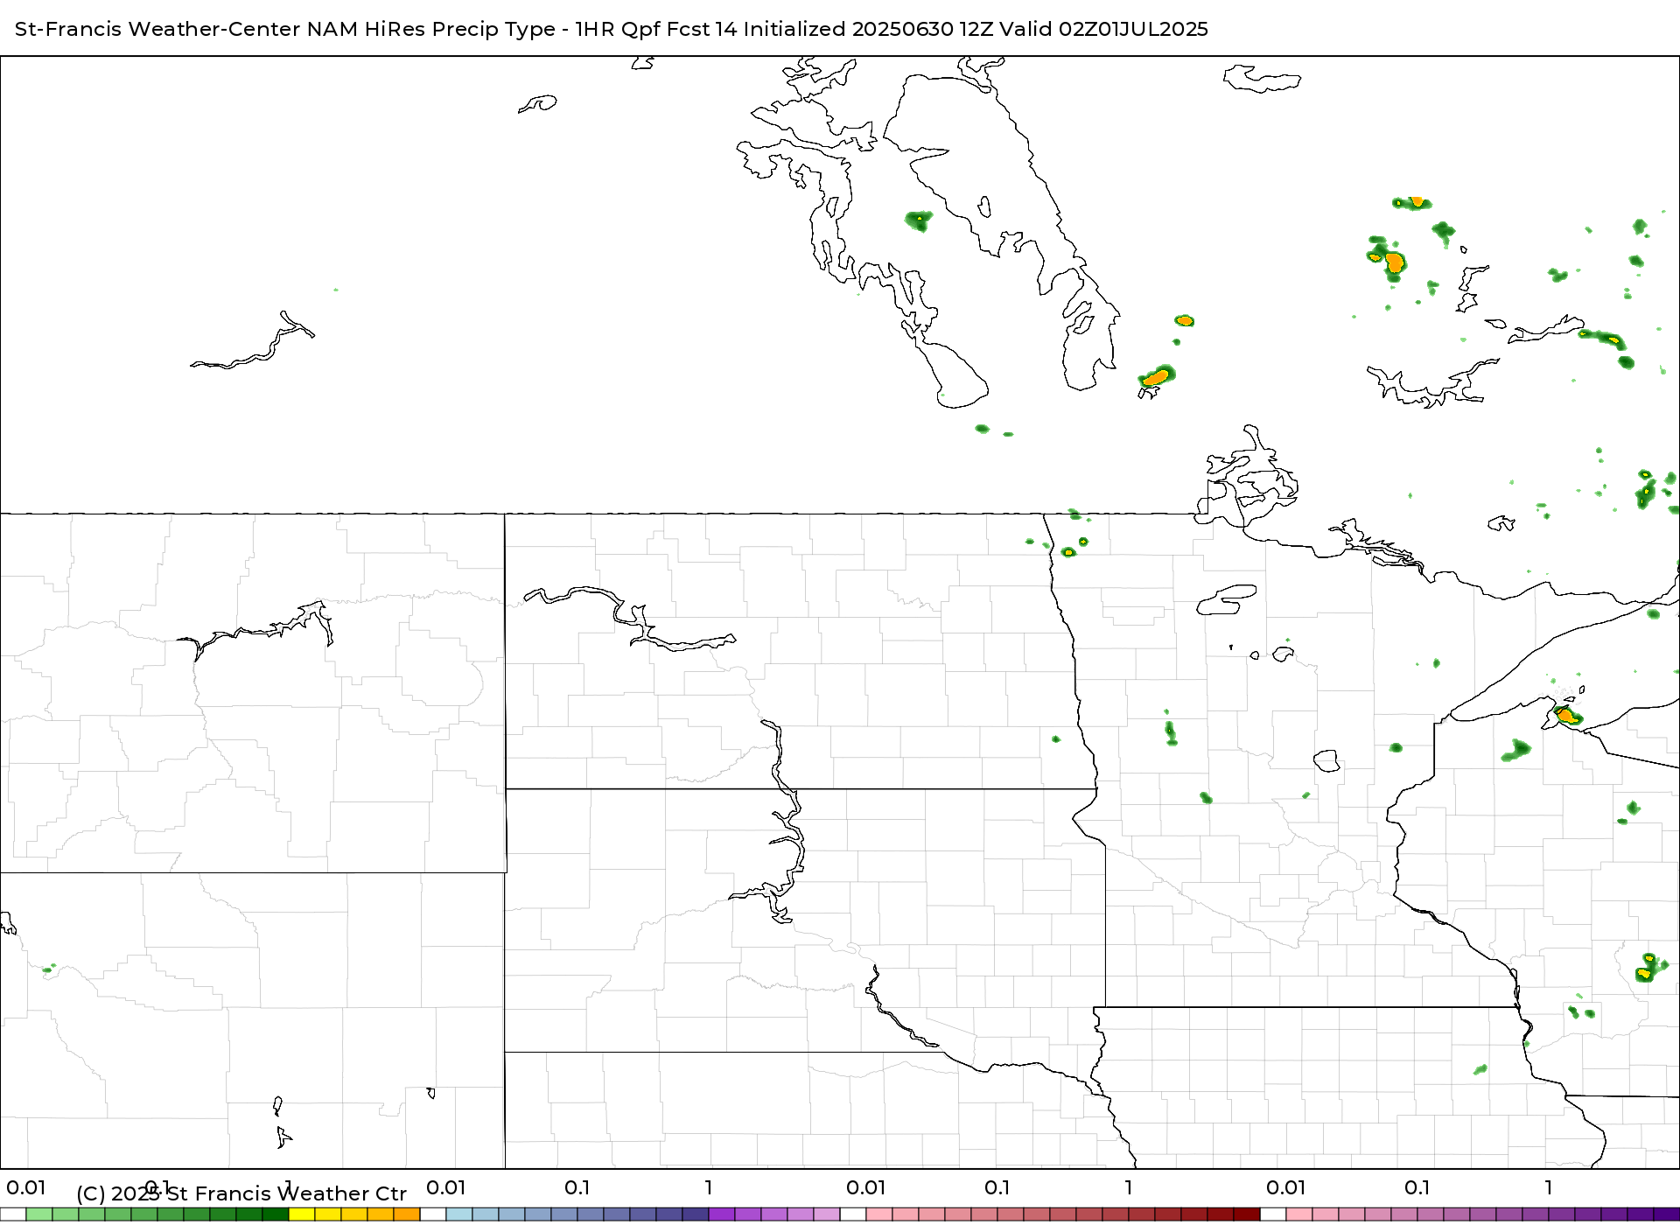
Task: Click the 1 label above the pink-purple scale
Action: pos(1549,1187)
